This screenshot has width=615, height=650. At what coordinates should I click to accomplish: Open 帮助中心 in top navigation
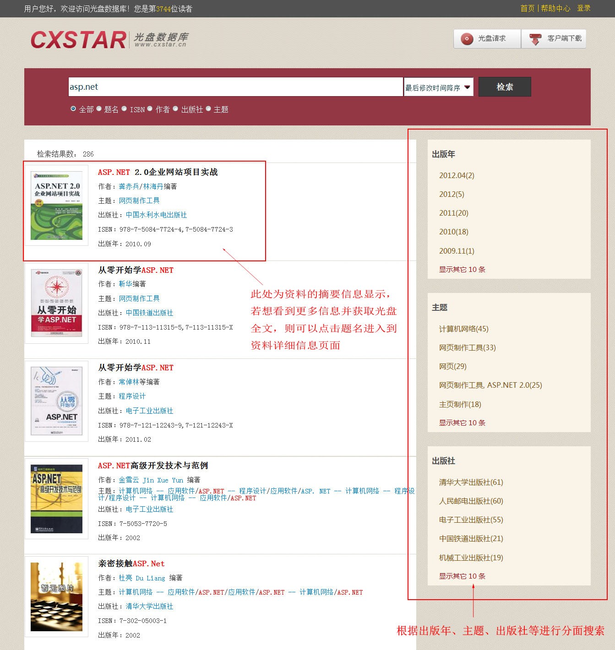tap(555, 8)
